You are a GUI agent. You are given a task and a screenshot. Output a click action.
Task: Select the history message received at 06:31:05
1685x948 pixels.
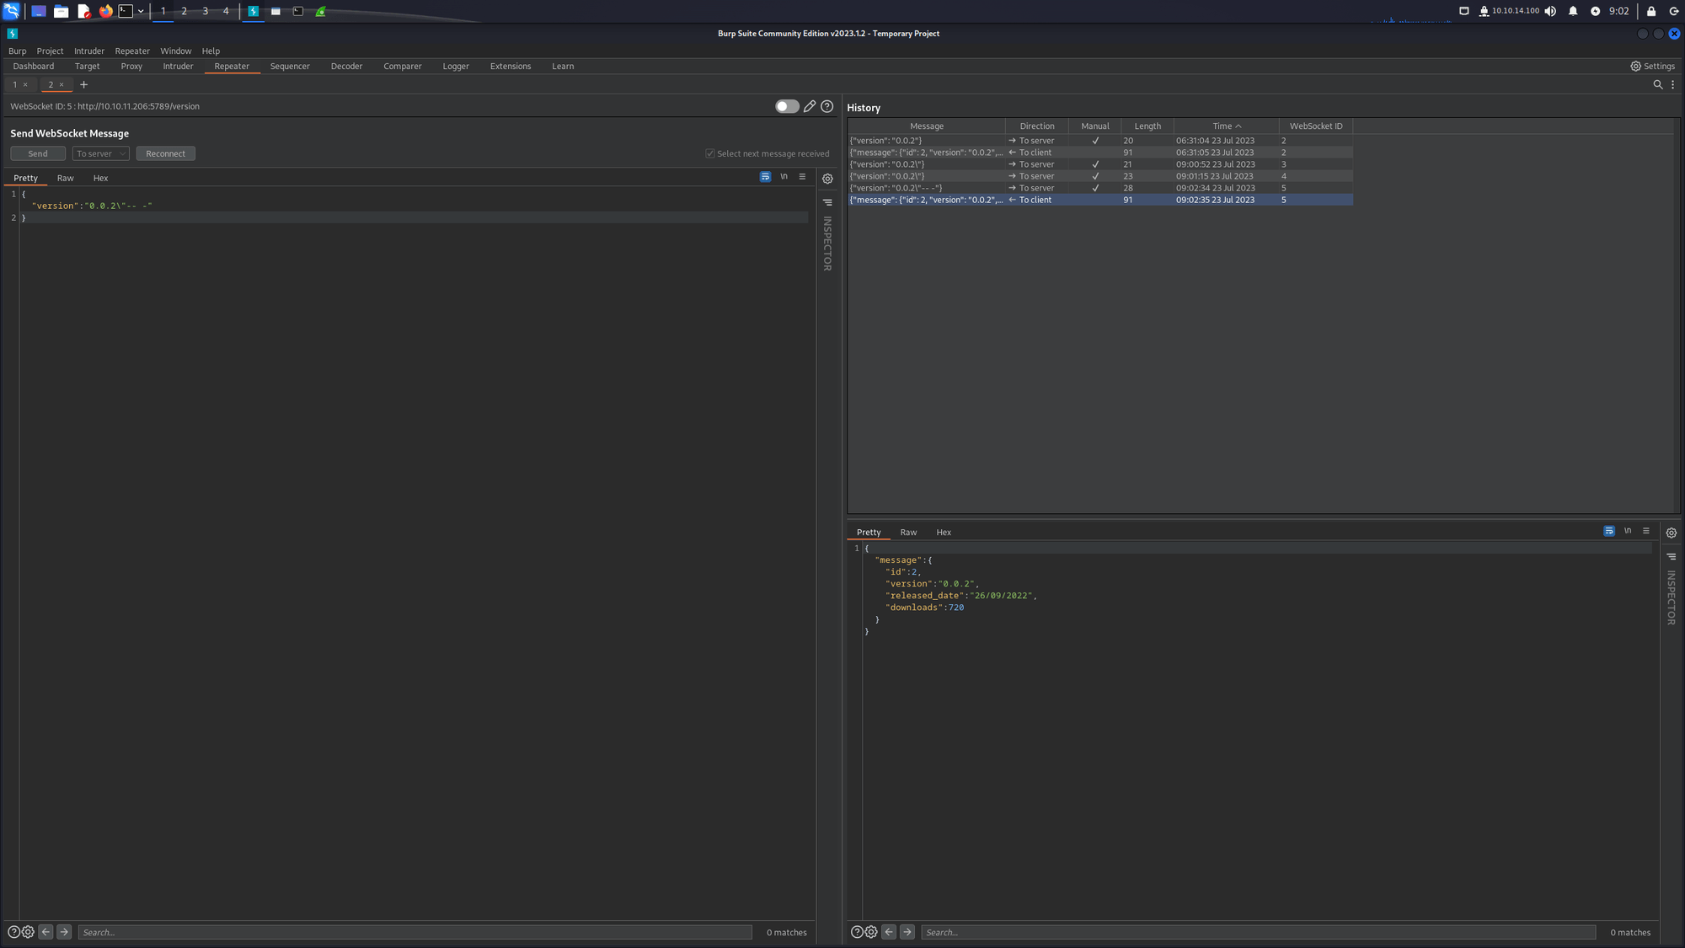1100,153
